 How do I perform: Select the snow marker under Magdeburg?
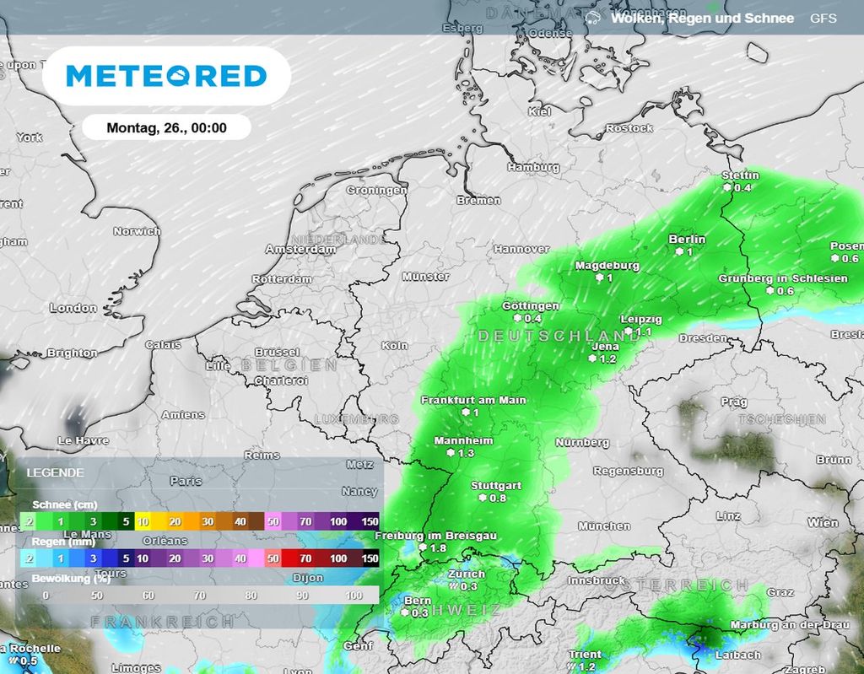(x=598, y=278)
